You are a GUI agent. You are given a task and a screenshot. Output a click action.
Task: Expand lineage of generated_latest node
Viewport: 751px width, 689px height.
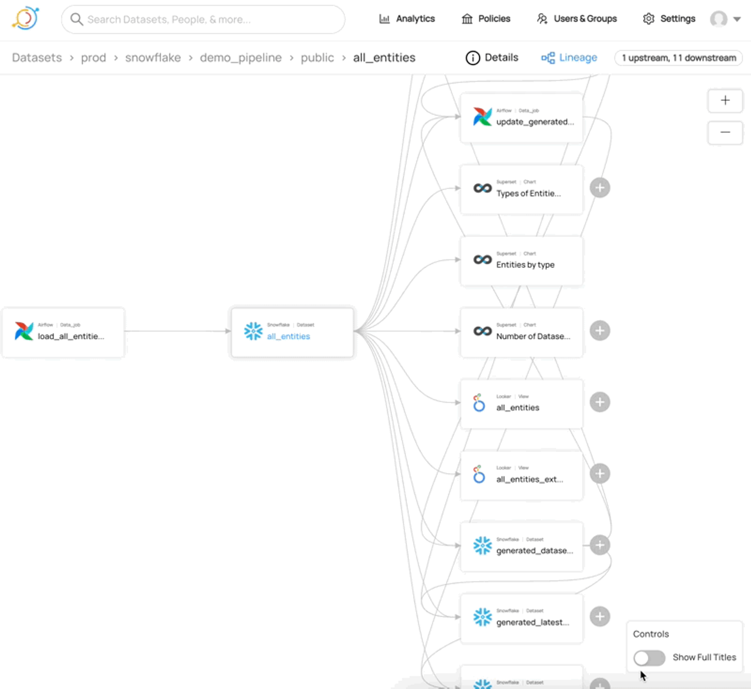click(600, 617)
